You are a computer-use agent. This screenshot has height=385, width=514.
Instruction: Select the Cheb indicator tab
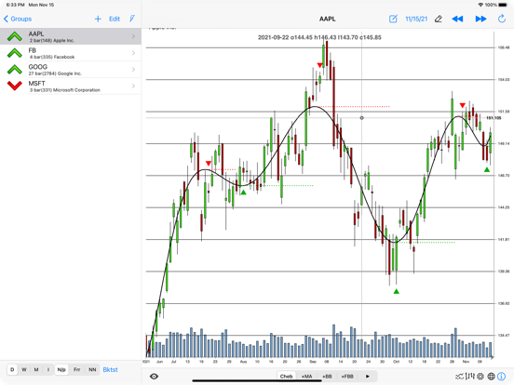tap(286, 376)
